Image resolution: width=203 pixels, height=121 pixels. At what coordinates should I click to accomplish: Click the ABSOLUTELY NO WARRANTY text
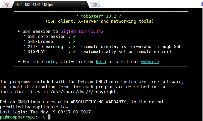(98, 102)
